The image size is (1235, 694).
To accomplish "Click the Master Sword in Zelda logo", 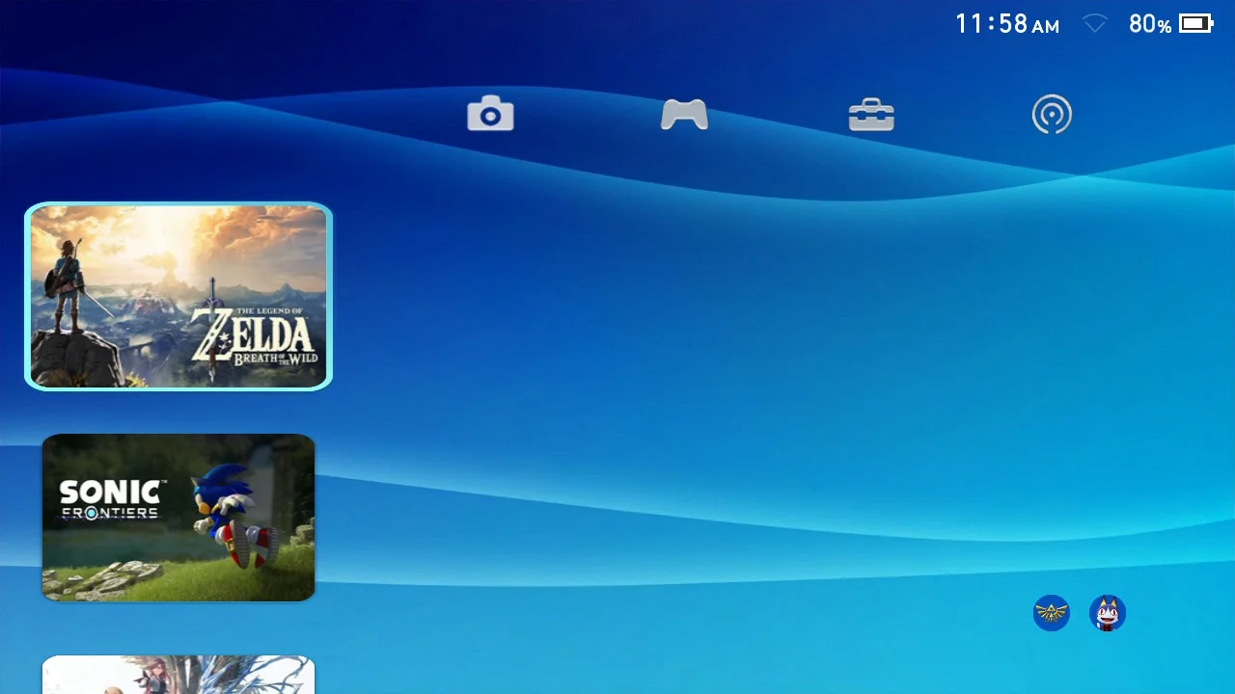I will 211,308.
